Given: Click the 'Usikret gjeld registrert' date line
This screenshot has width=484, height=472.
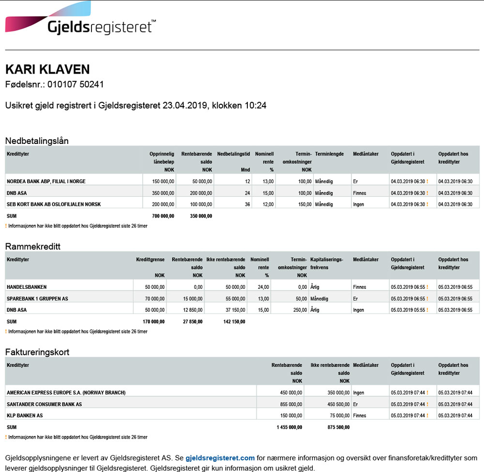Looking at the screenshot, I should [x=136, y=106].
